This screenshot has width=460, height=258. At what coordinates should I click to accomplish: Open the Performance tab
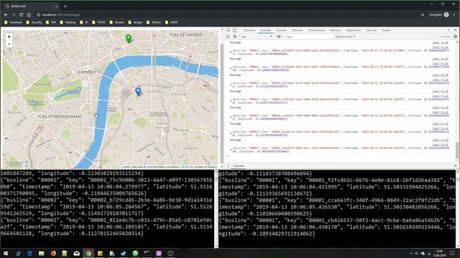coord(316,30)
